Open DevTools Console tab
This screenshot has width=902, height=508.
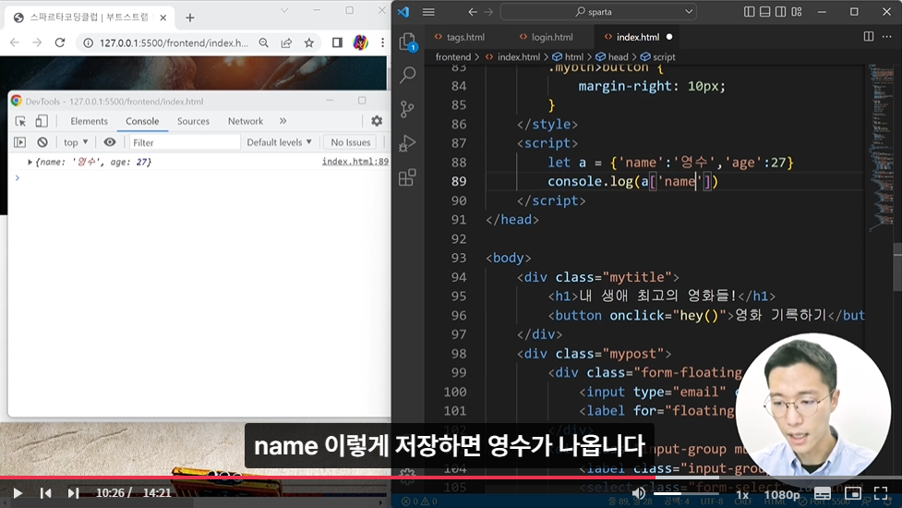tap(142, 121)
